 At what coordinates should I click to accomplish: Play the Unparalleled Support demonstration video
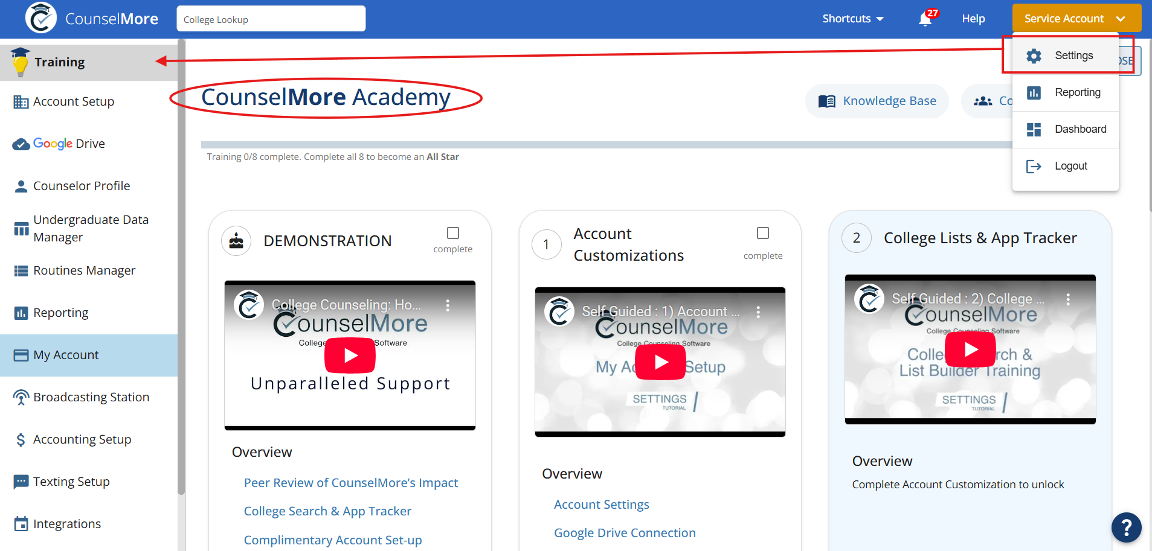point(350,355)
